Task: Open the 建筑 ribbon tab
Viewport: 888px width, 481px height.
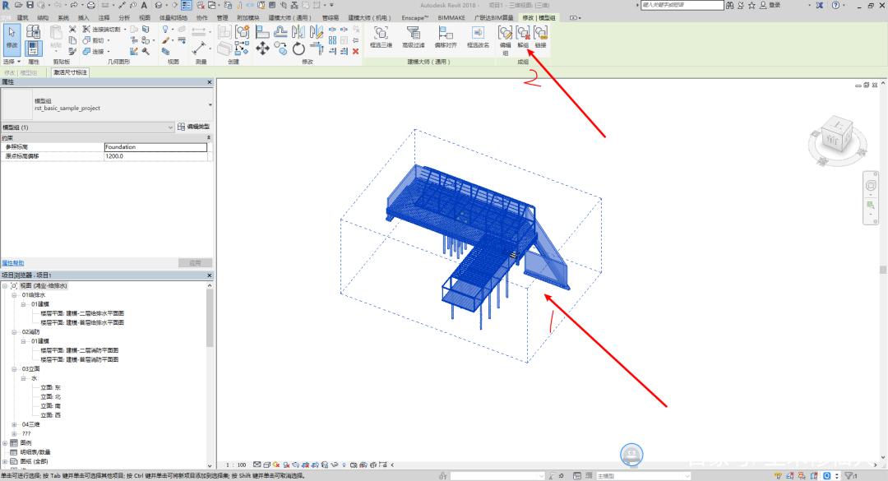Action: coord(23,16)
